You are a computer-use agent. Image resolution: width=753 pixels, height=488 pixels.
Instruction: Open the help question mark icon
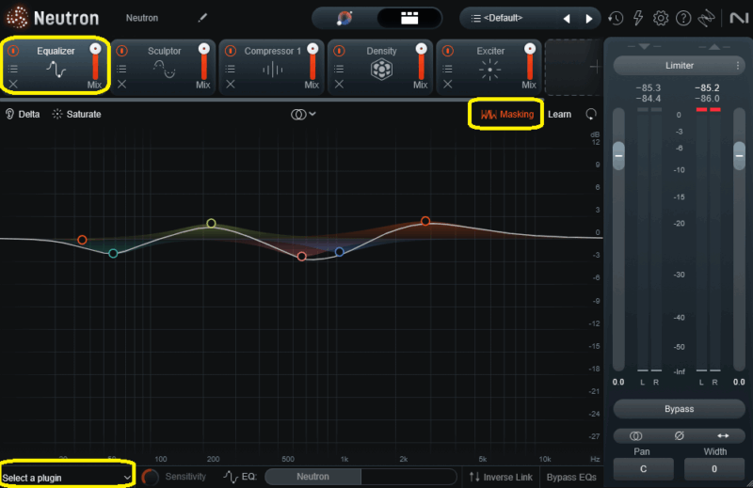tap(683, 18)
